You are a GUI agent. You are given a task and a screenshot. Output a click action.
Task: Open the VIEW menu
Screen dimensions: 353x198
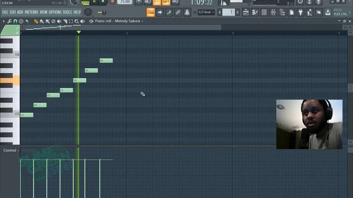pos(44,12)
